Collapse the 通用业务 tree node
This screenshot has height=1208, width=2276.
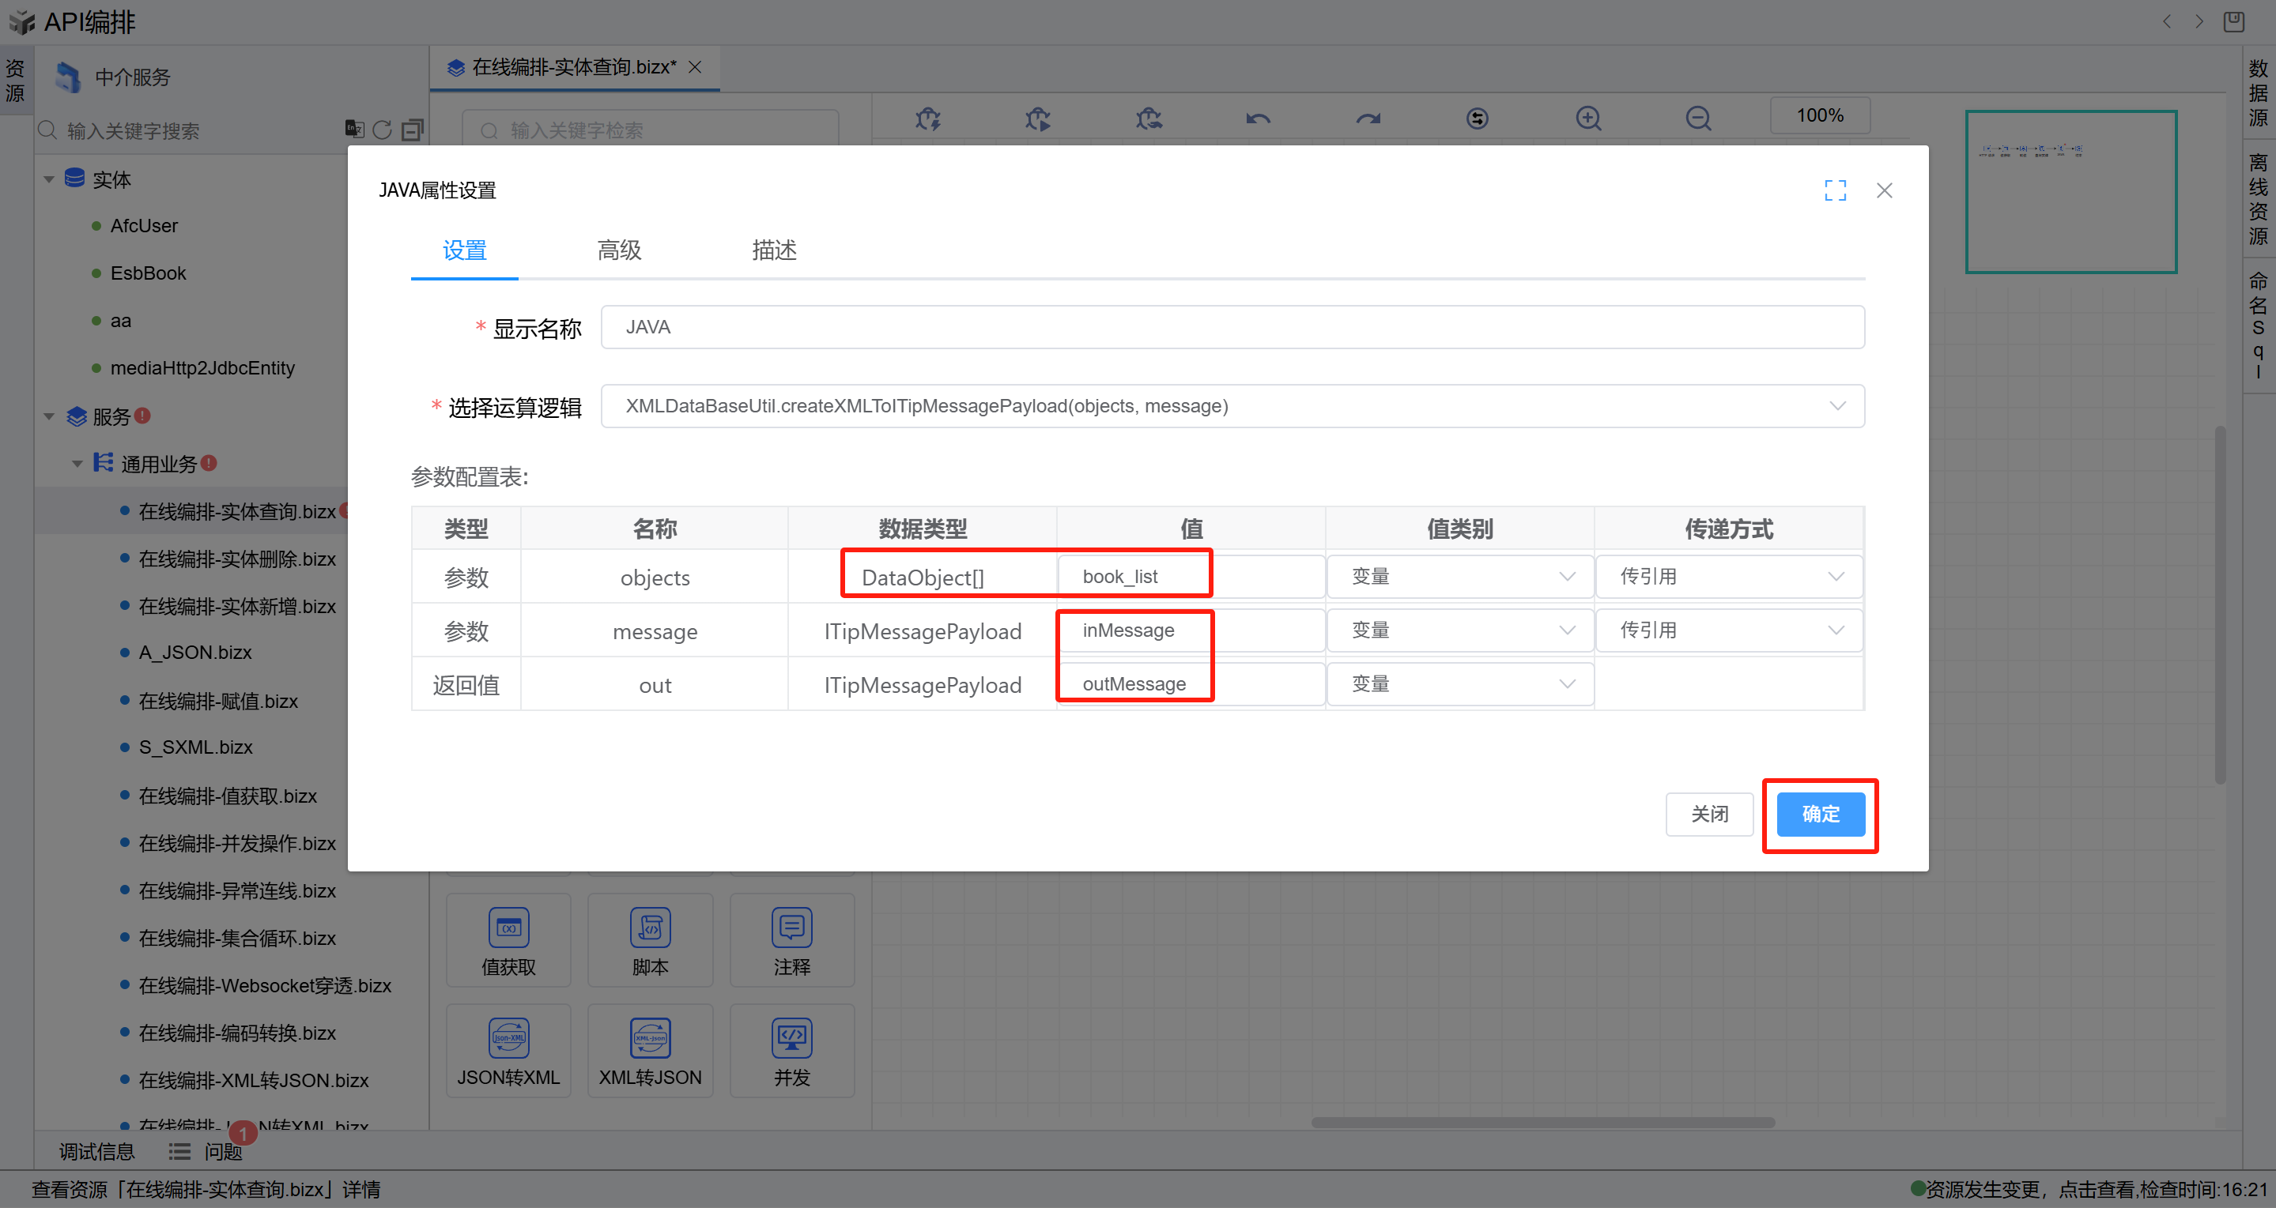(x=77, y=464)
